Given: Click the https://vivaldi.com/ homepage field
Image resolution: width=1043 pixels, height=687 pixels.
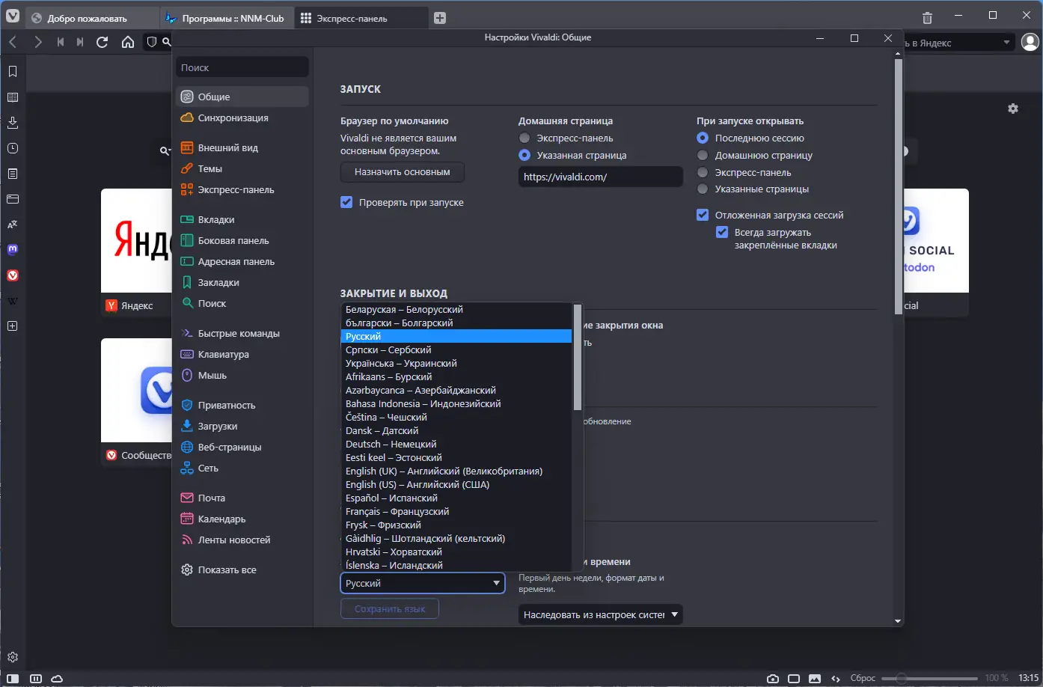Looking at the screenshot, I should pyautogui.click(x=601, y=177).
